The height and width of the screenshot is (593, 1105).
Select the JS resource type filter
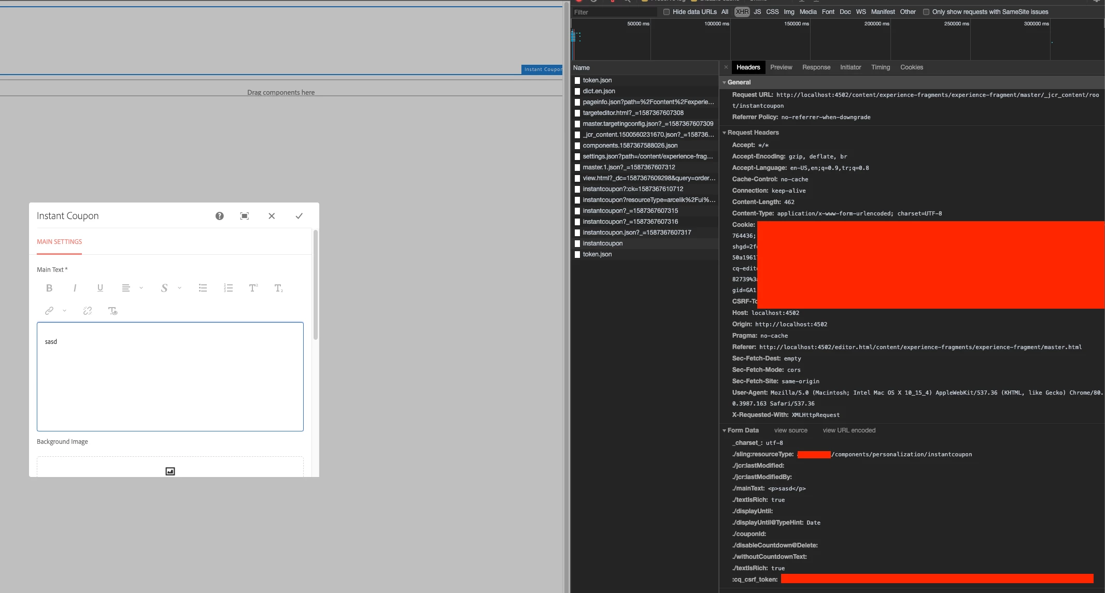[757, 12]
